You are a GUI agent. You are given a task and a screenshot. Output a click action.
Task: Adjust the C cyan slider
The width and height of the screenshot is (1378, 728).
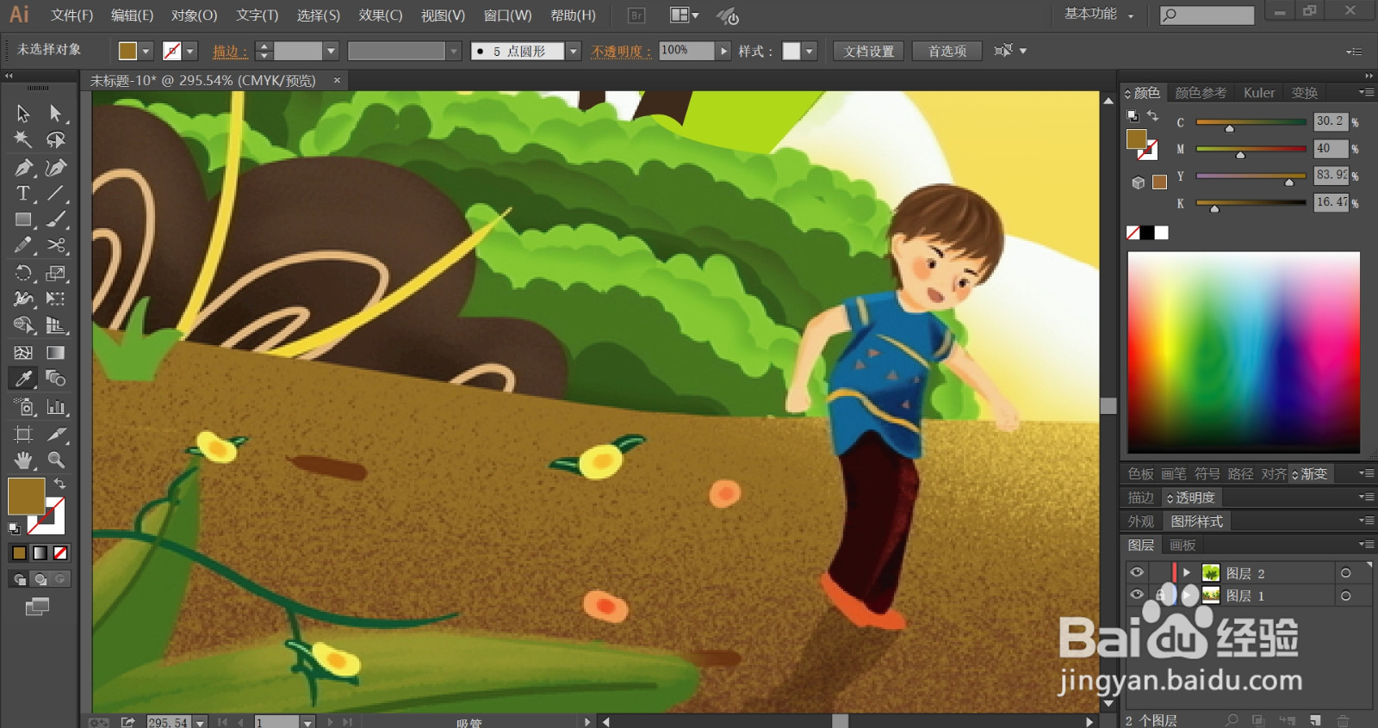coord(1230,128)
